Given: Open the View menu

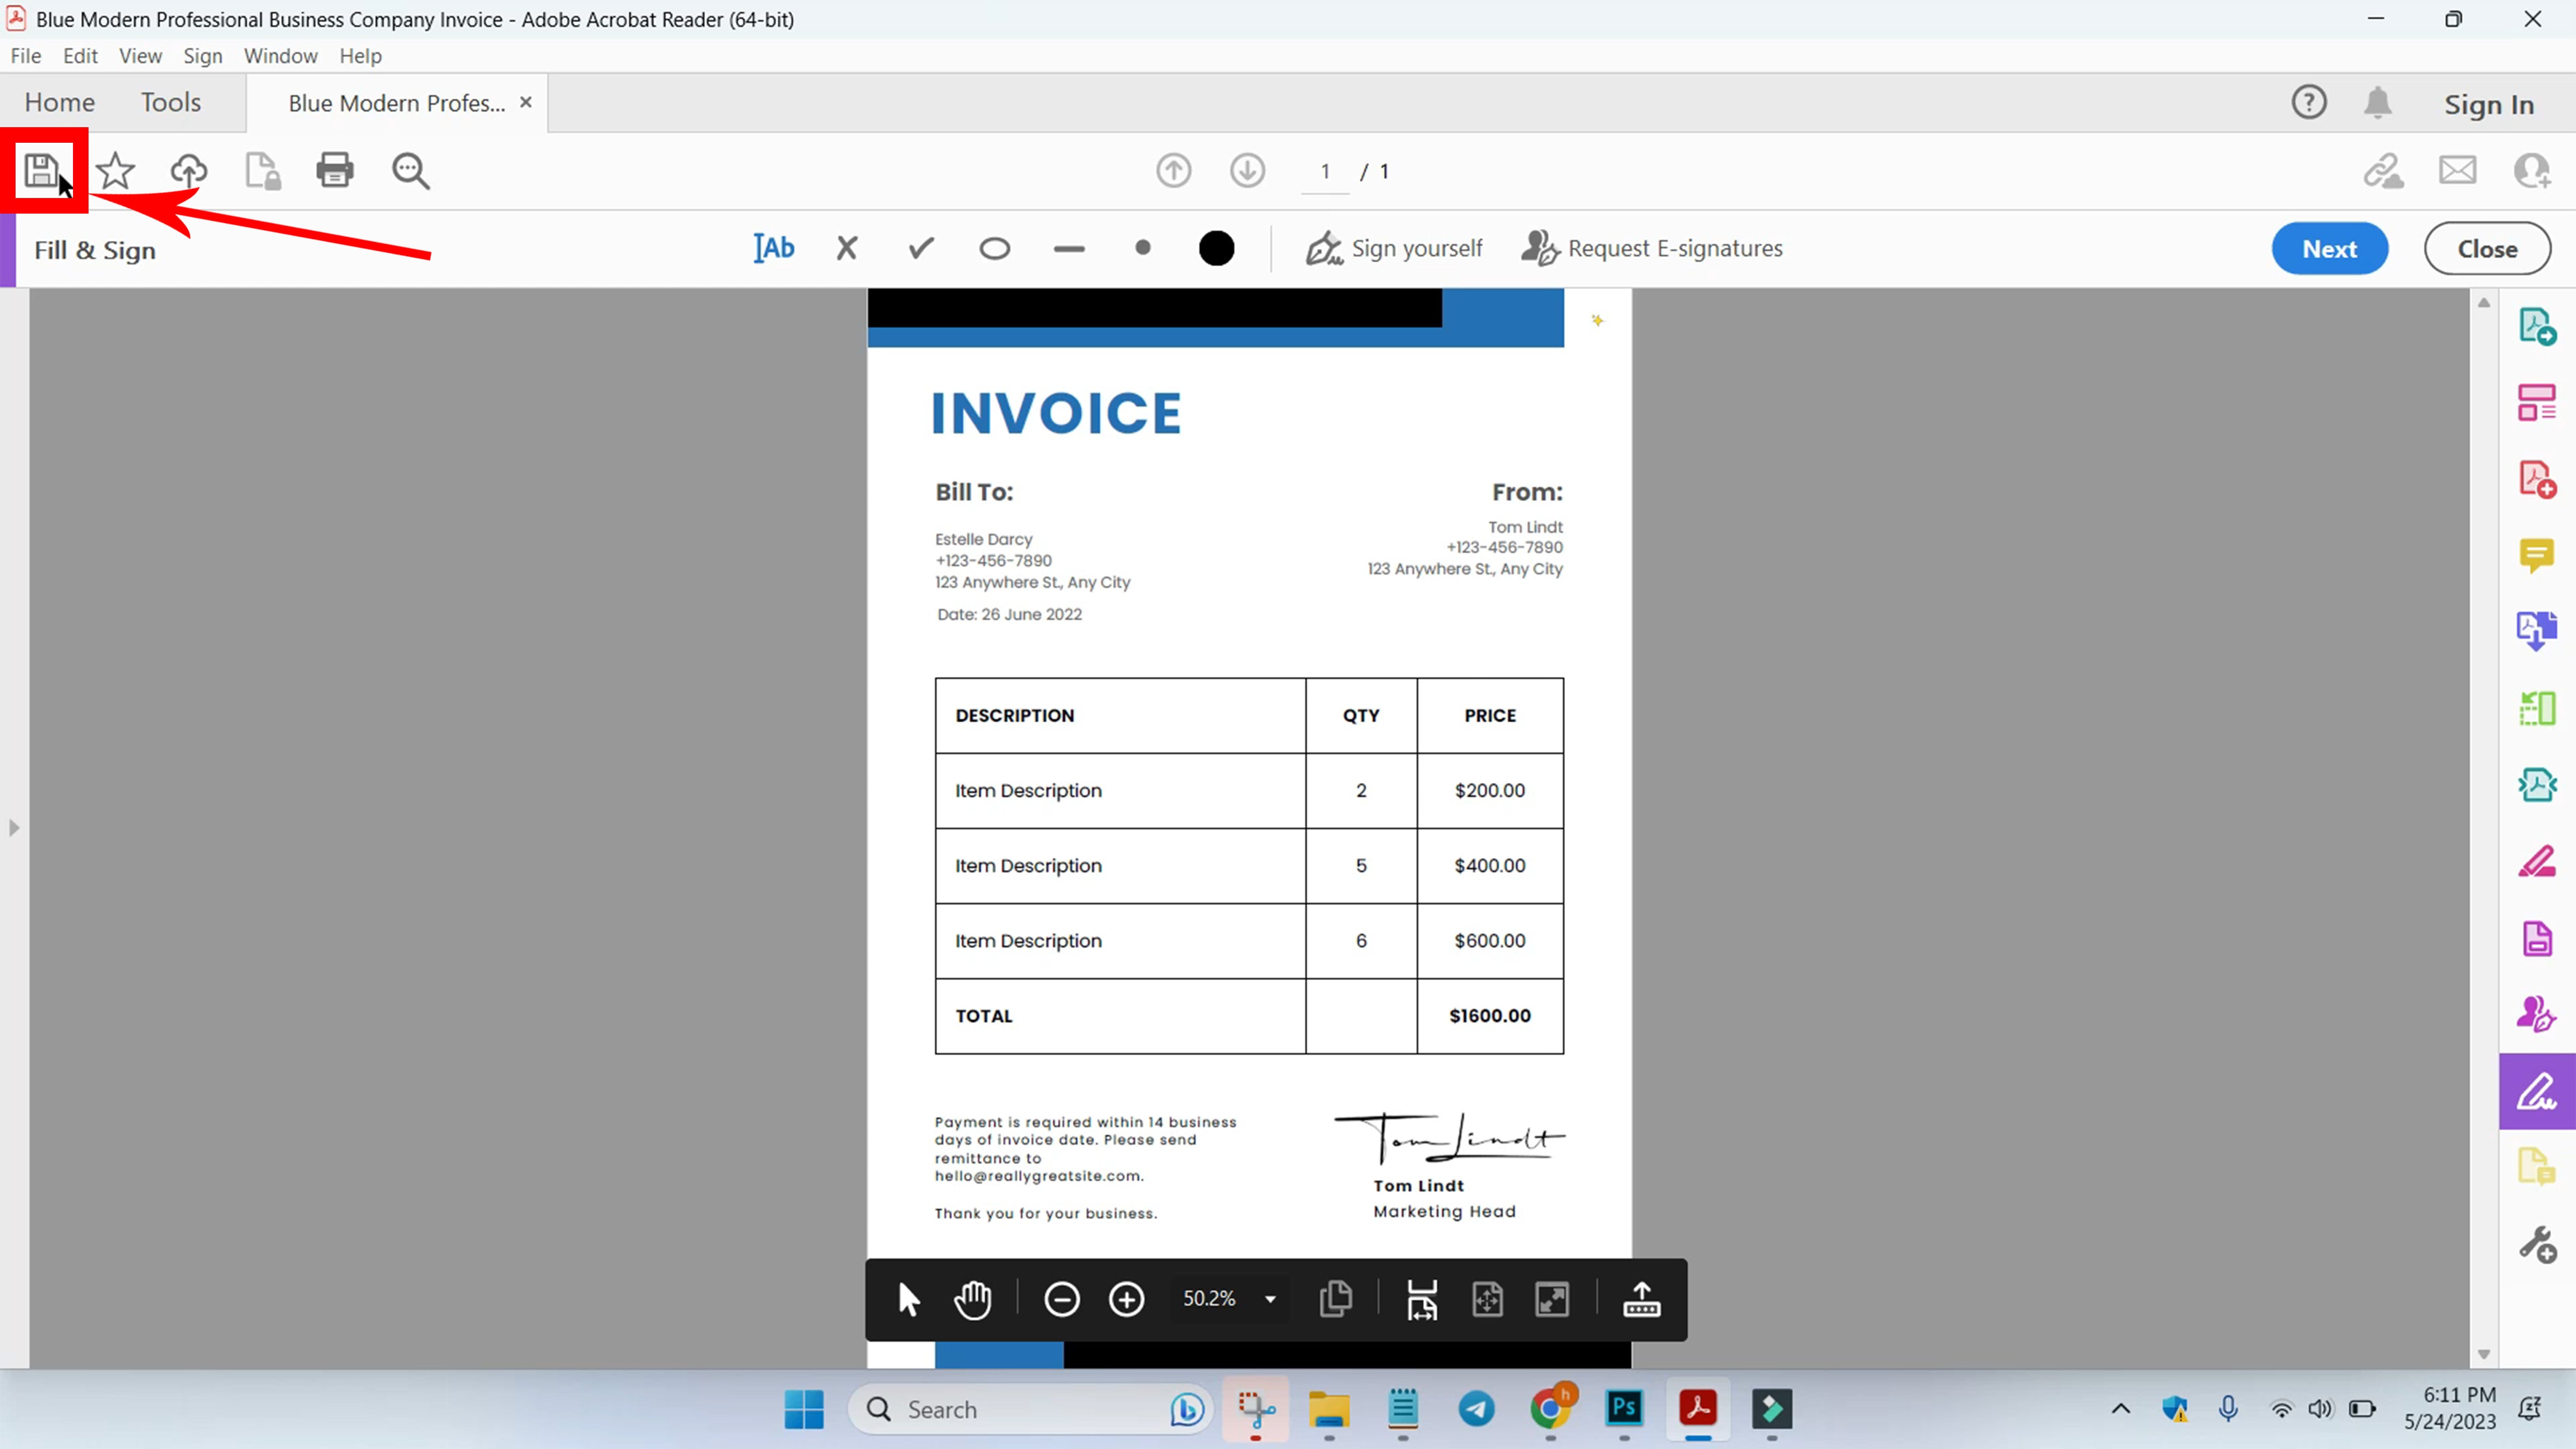Looking at the screenshot, I should (140, 56).
